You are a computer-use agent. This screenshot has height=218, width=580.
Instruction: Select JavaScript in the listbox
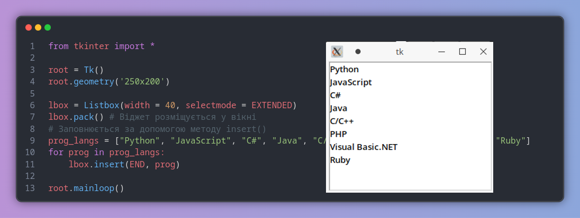click(x=350, y=82)
